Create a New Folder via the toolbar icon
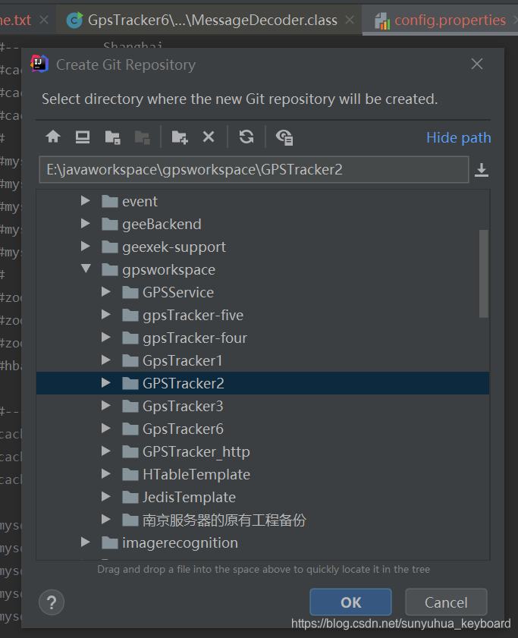 pyautogui.click(x=180, y=137)
